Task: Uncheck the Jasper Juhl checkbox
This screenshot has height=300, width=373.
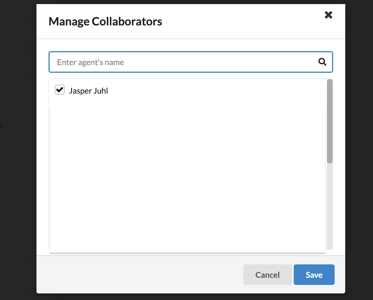Action: [x=59, y=90]
